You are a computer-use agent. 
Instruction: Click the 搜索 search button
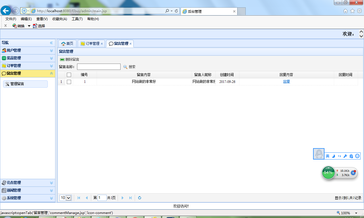pos(129,67)
